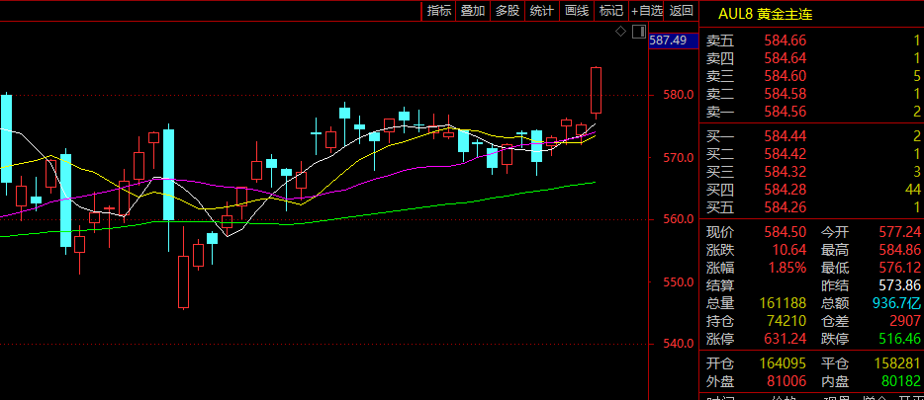
Task: Click the 持仓 74210 value
Action: click(785, 321)
